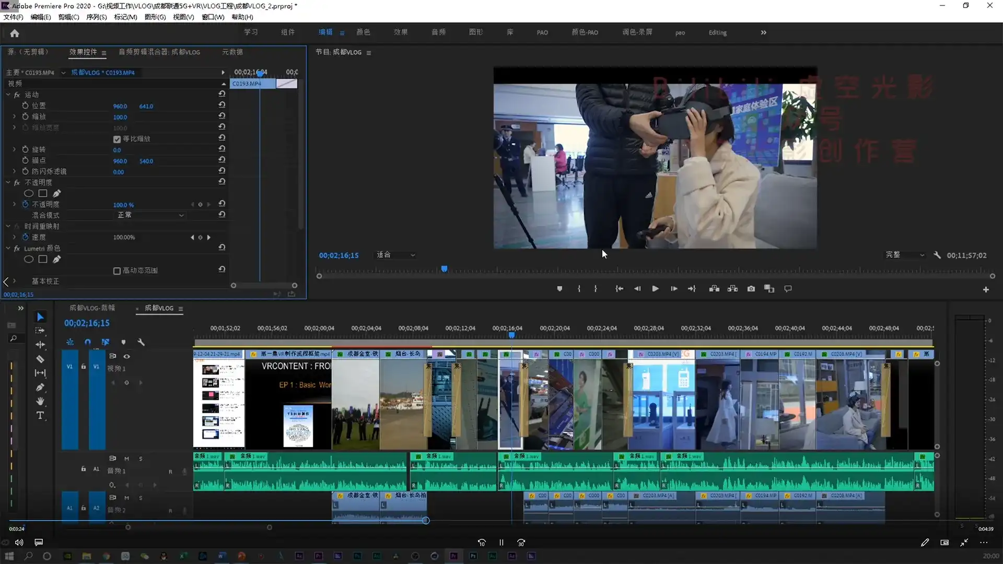Screen dimensions: 1003x564
Task: Open the zoom level (适合) dropdown
Action: [x=395, y=255]
